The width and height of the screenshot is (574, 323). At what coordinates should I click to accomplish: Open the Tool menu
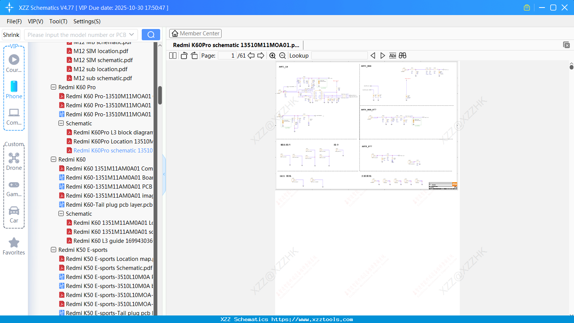[58, 21]
